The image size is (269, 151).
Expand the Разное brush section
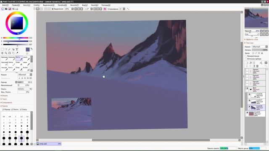click(x=4, y=106)
